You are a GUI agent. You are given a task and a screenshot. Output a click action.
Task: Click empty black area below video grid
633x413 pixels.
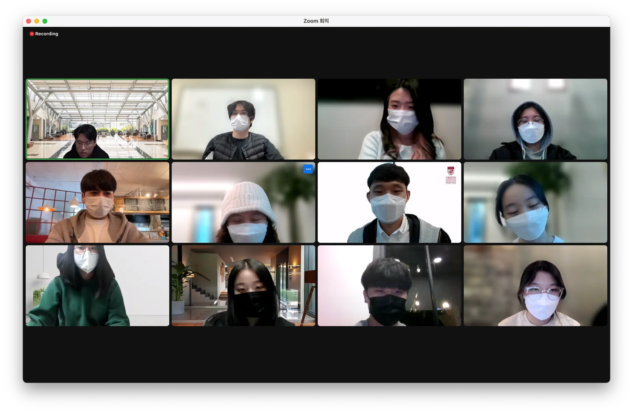click(x=316, y=356)
